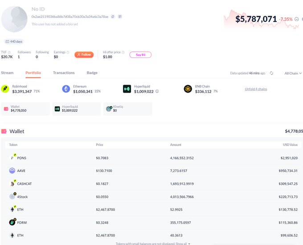Copy the wallet address icon
This screenshot has width=303, height=245.
tap(113, 16)
